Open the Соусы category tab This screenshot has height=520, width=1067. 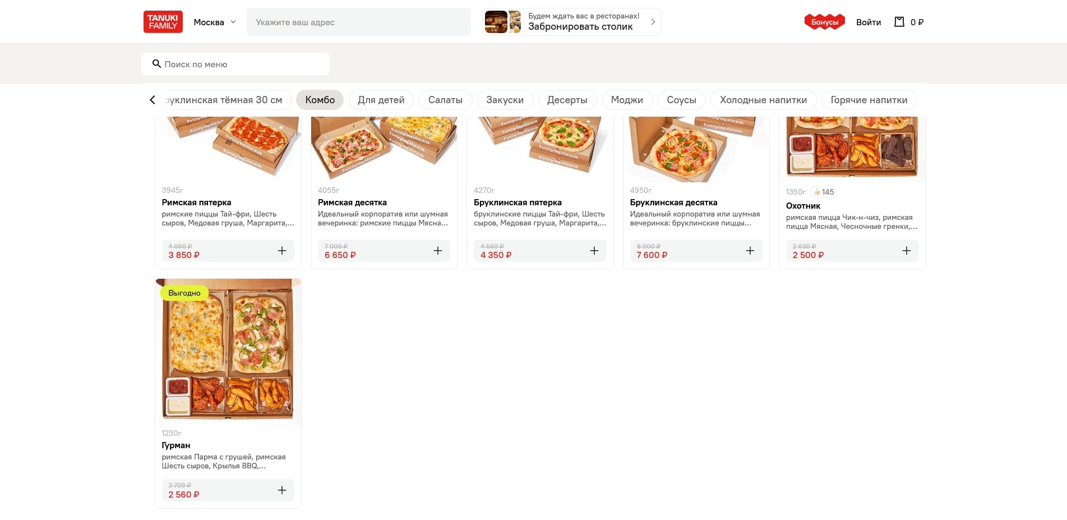pyautogui.click(x=681, y=100)
